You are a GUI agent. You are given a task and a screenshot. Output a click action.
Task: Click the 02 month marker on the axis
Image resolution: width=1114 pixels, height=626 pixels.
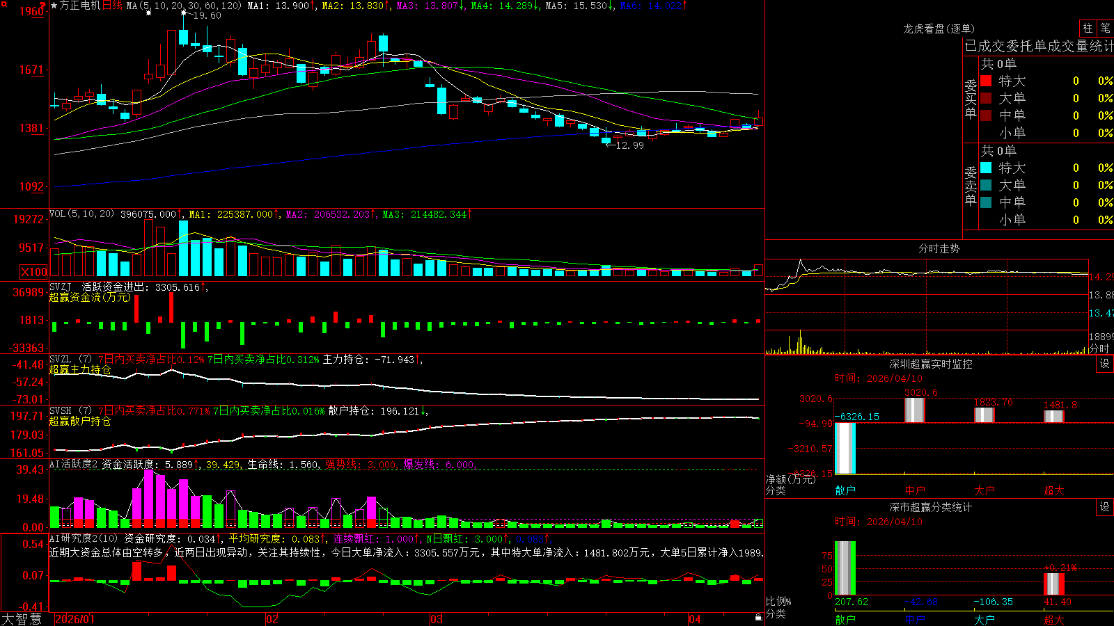point(272,619)
